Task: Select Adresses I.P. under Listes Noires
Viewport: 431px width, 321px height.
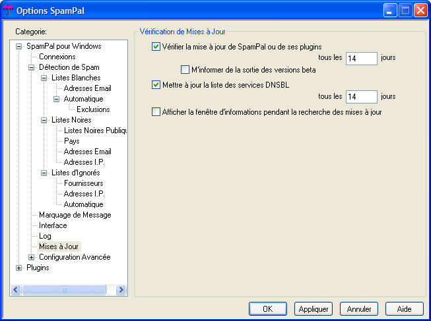Action: (84, 162)
